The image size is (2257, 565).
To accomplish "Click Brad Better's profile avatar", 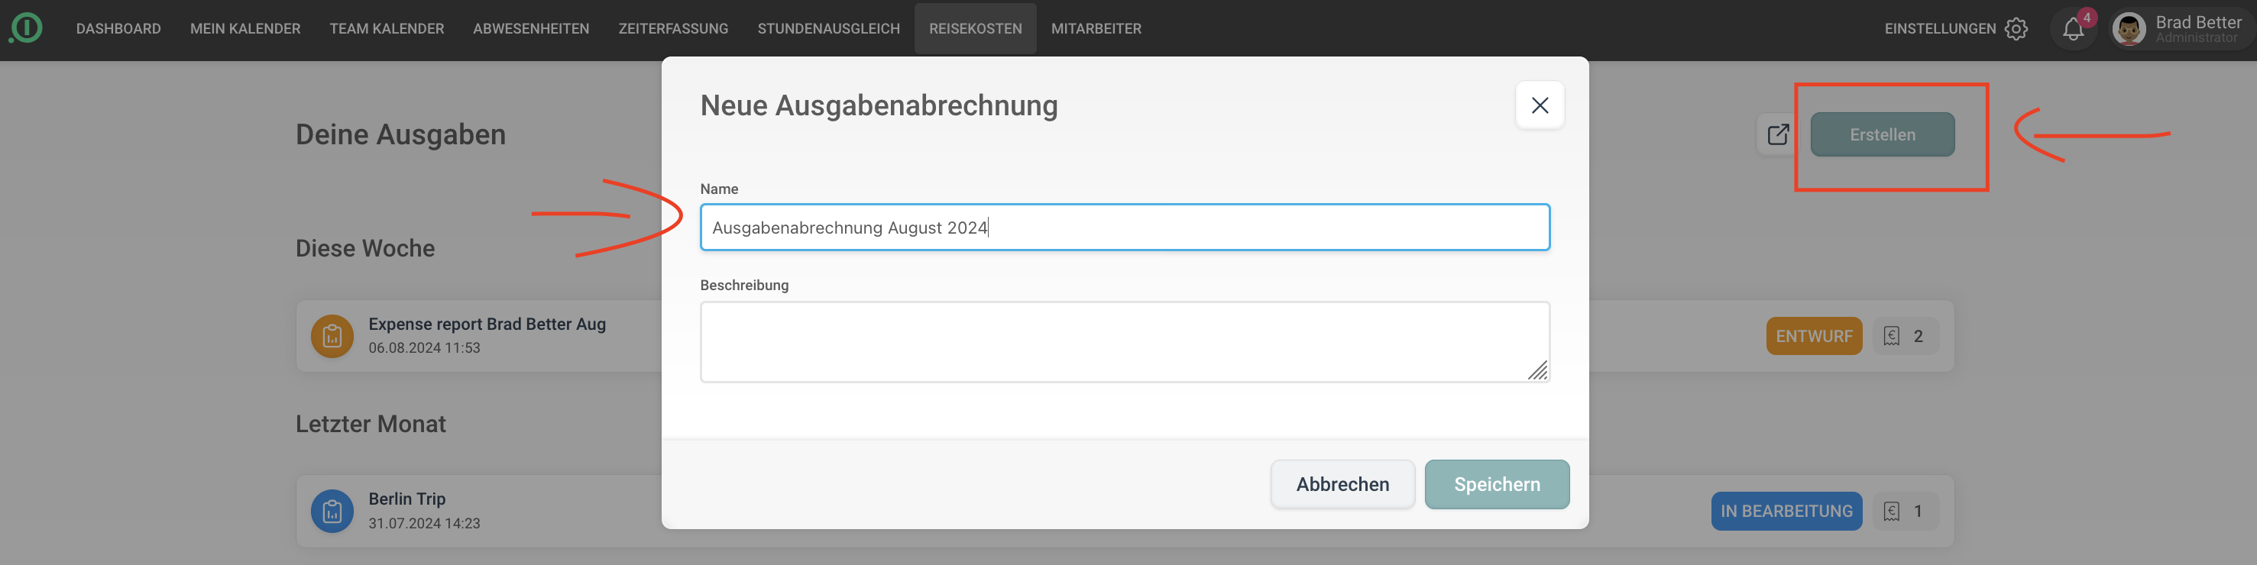I will 2128,29.
